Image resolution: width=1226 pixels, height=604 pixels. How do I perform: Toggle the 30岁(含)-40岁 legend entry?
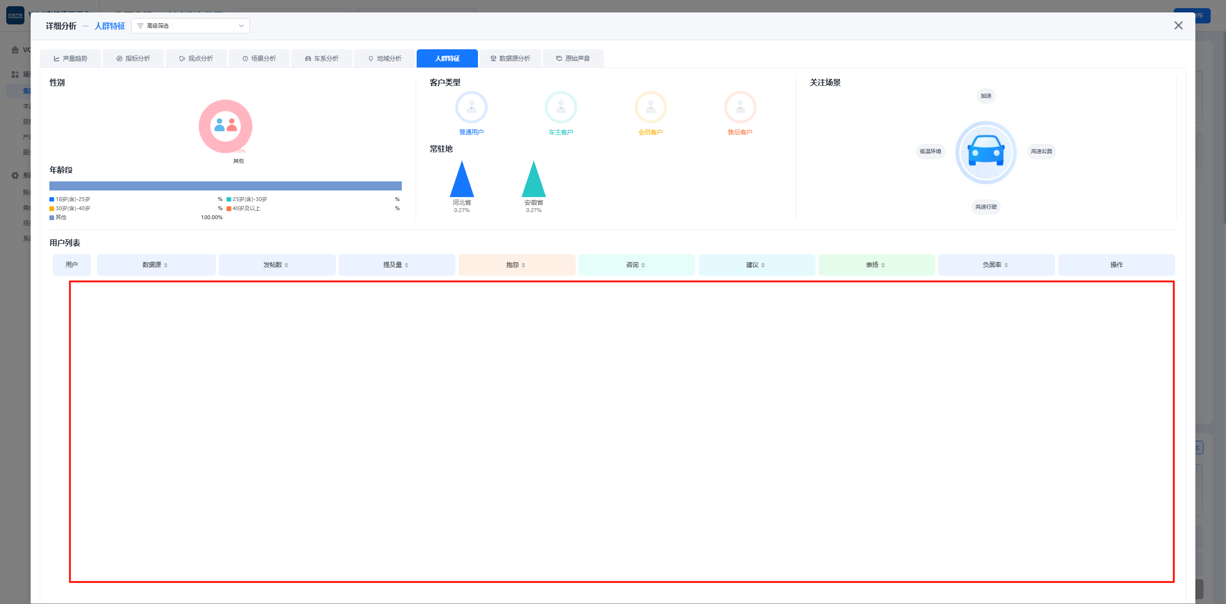pyautogui.click(x=72, y=208)
